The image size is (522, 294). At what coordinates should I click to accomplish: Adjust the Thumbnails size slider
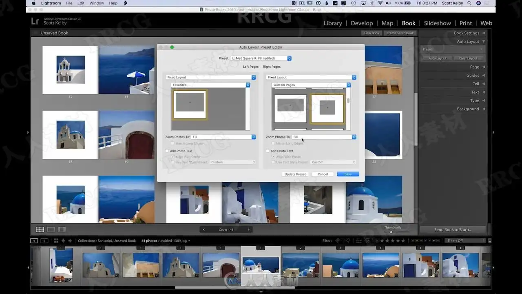tap(391, 232)
